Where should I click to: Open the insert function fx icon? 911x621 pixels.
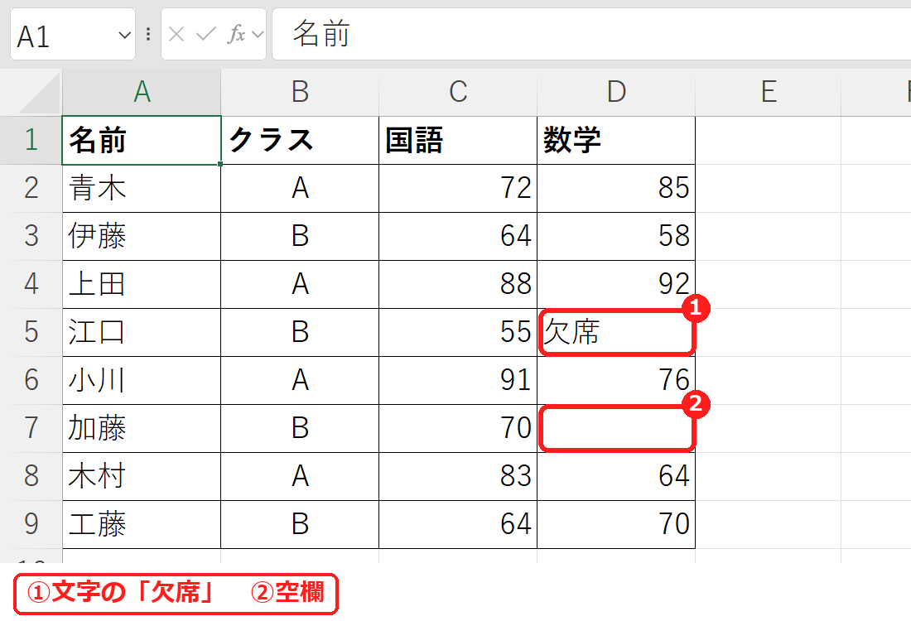236,34
